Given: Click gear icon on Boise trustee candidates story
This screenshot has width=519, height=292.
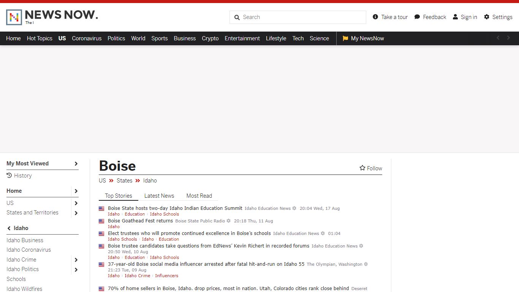Looking at the screenshot, I should click(361, 246).
